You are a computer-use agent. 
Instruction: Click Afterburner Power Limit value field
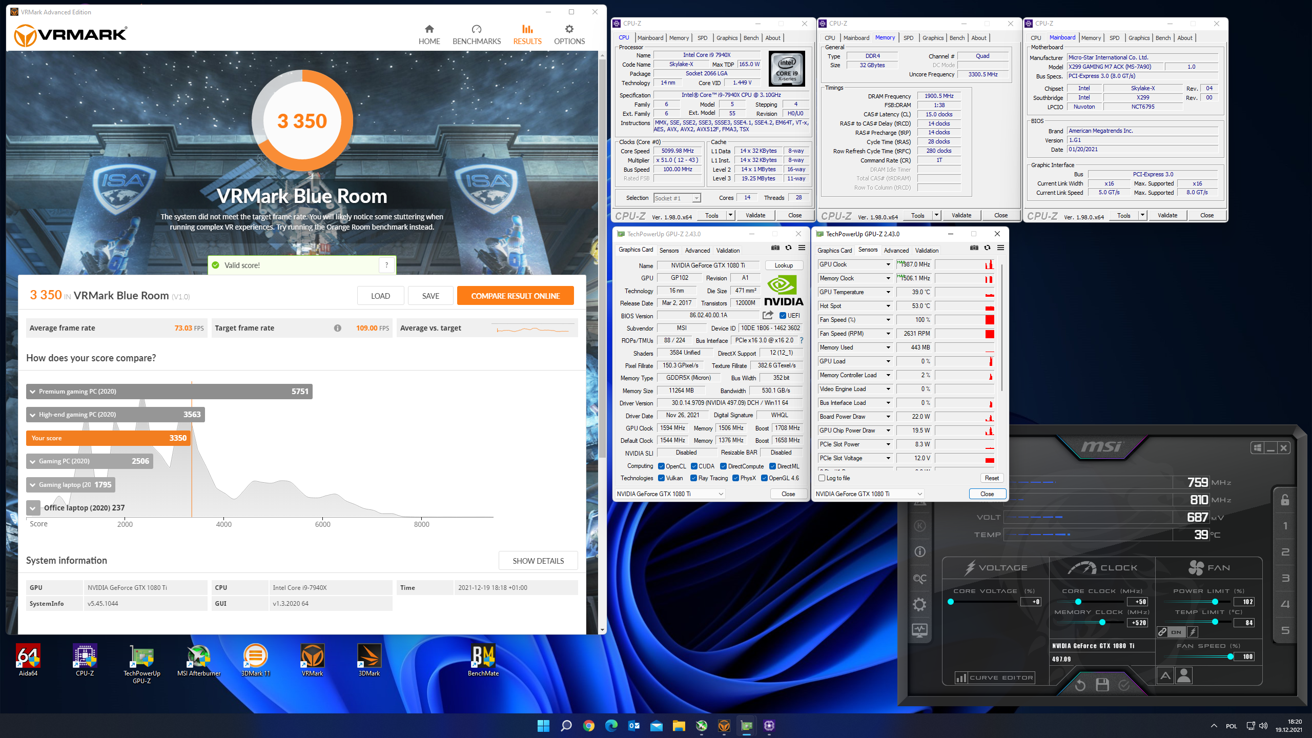(1244, 602)
